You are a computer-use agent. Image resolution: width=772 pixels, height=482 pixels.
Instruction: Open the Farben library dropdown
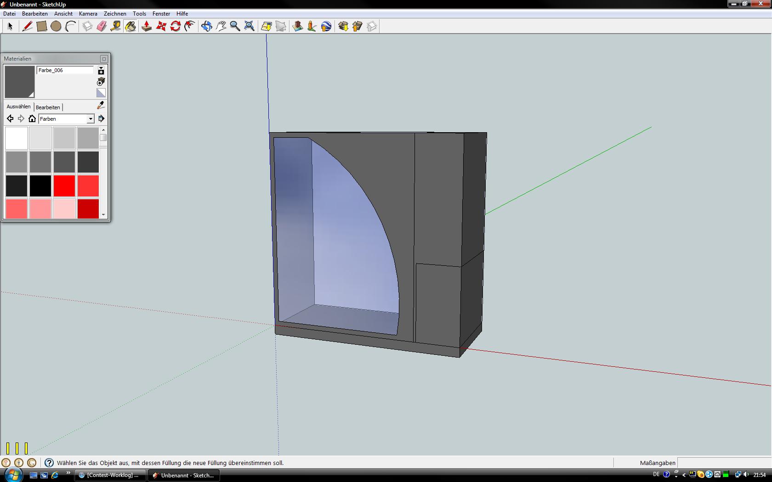(91, 119)
